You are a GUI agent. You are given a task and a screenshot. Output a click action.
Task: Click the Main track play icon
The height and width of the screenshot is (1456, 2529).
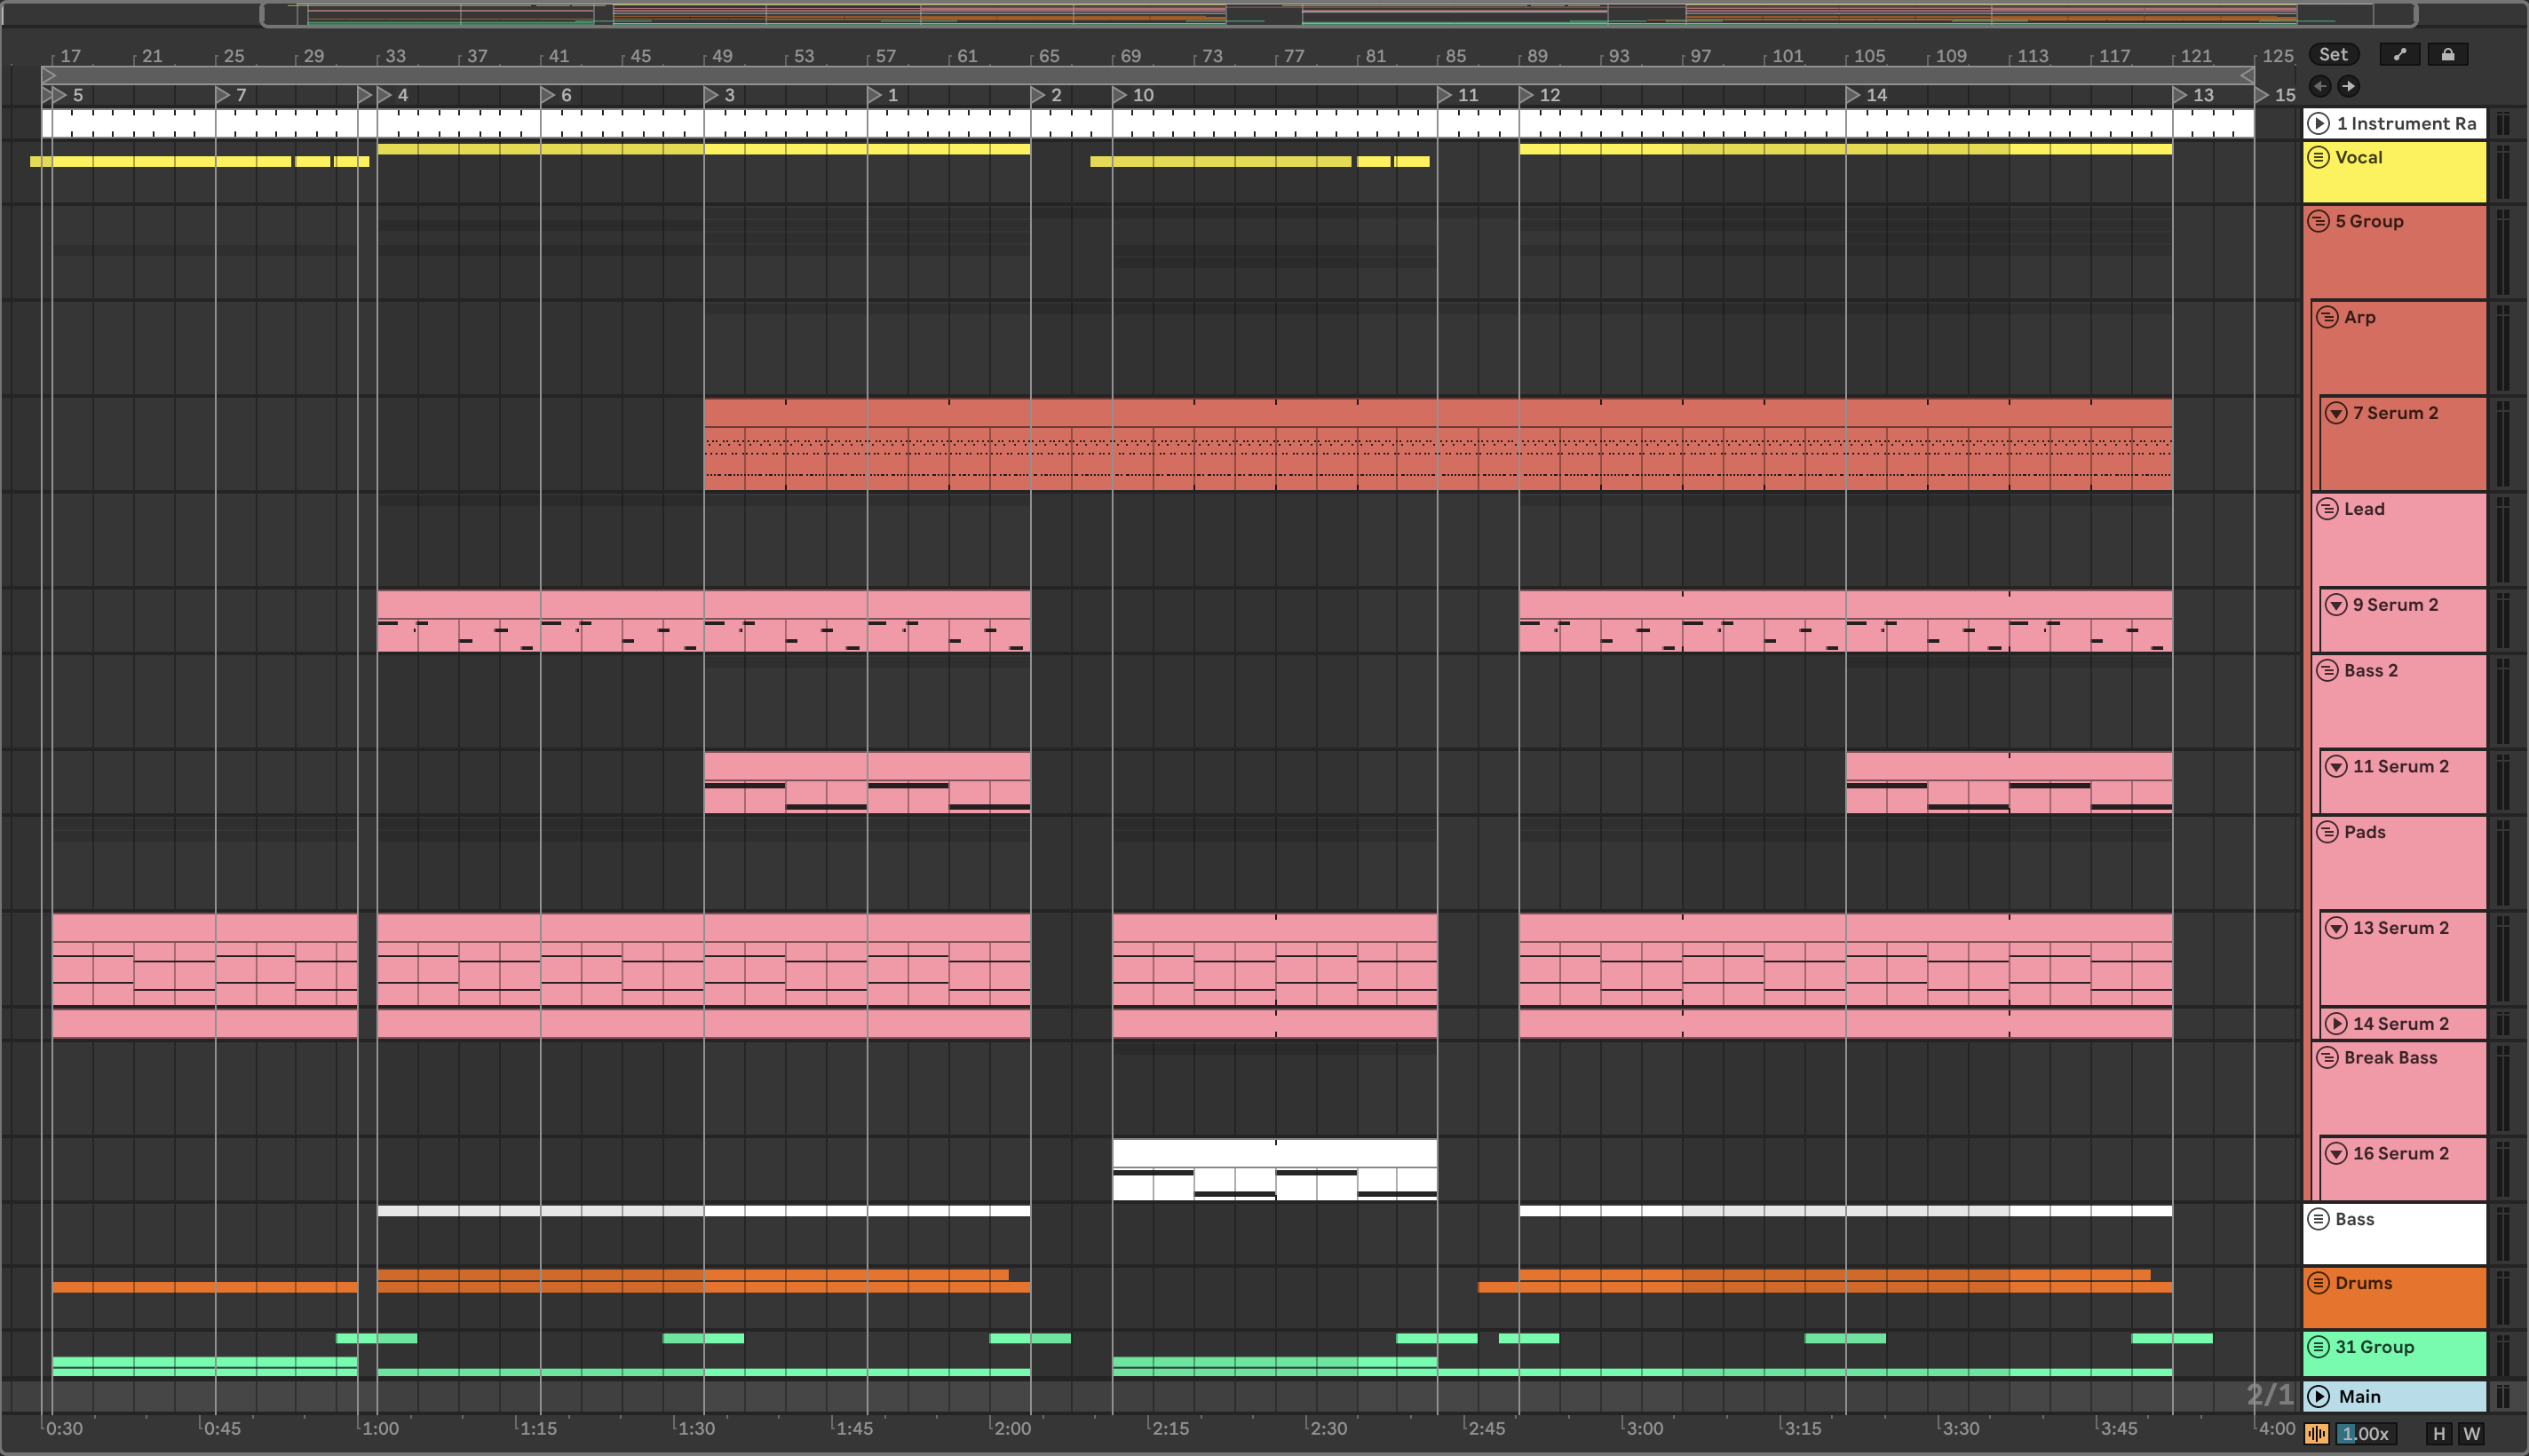coord(2319,1396)
